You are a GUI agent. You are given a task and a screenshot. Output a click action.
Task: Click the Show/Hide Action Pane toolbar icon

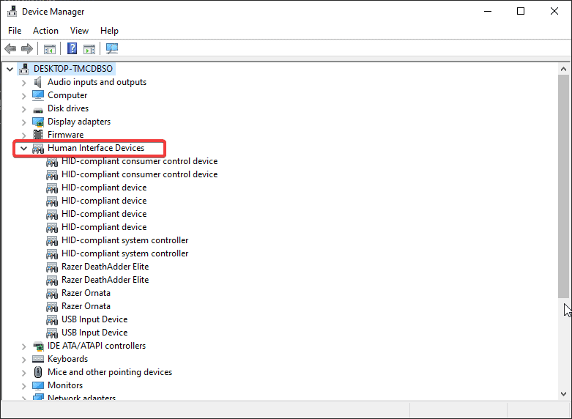[x=89, y=49]
